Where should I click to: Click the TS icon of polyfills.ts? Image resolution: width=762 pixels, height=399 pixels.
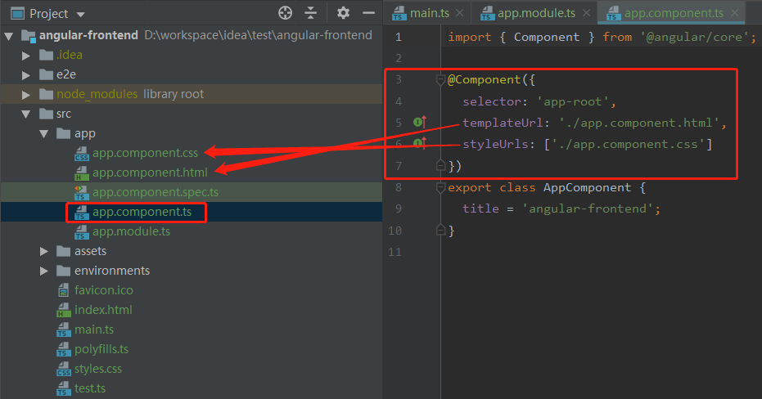(64, 349)
